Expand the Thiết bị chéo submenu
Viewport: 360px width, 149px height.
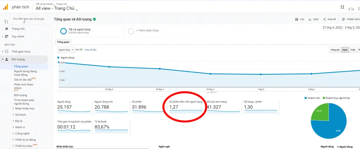point(13,146)
